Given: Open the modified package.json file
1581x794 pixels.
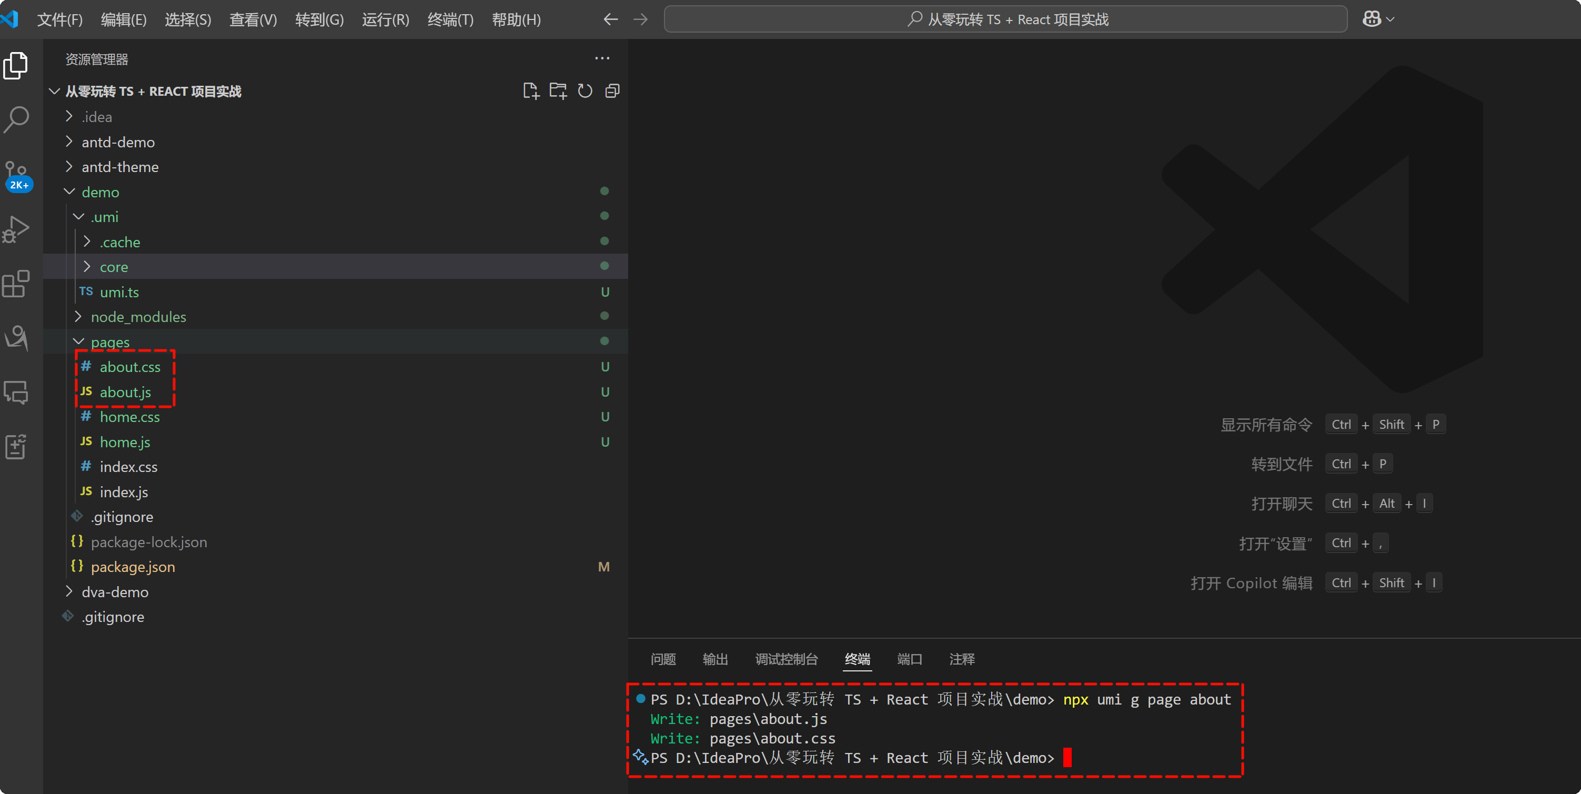Looking at the screenshot, I should coord(335,567).
